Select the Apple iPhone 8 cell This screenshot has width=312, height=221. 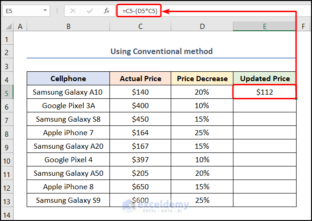(68, 187)
